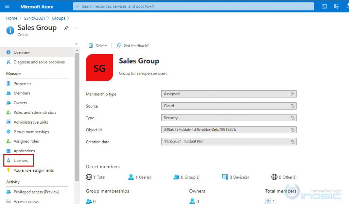Screen dimensions: 349x204
Task: Collapse the left navigation pane
Action: pyautogui.click(x=76, y=44)
